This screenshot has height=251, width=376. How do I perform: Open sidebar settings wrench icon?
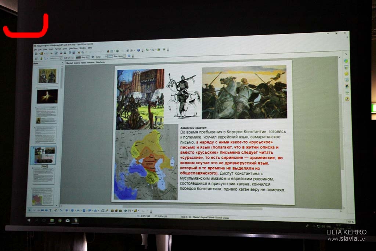[346, 54]
